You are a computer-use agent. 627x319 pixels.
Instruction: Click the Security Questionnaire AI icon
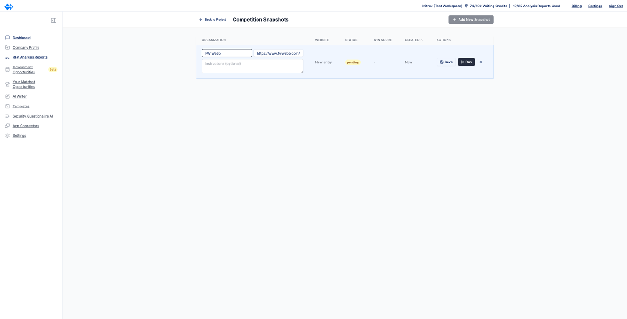[7, 116]
